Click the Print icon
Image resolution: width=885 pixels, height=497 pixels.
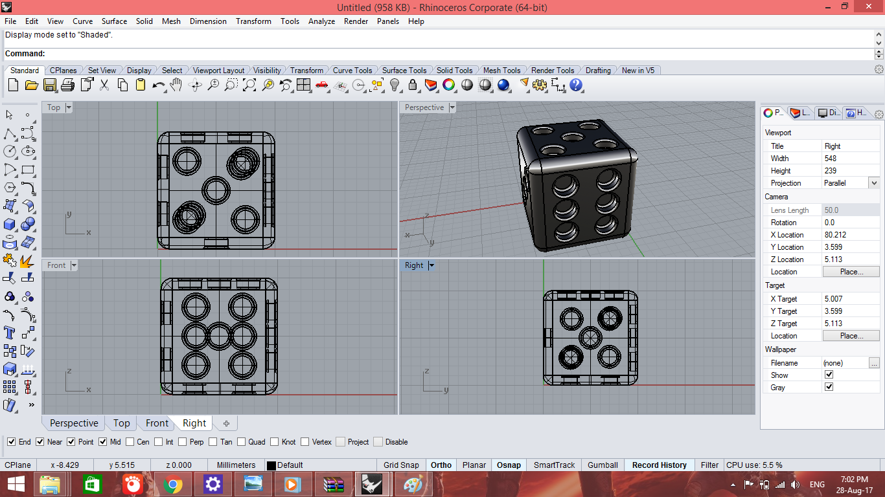click(x=68, y=85)
